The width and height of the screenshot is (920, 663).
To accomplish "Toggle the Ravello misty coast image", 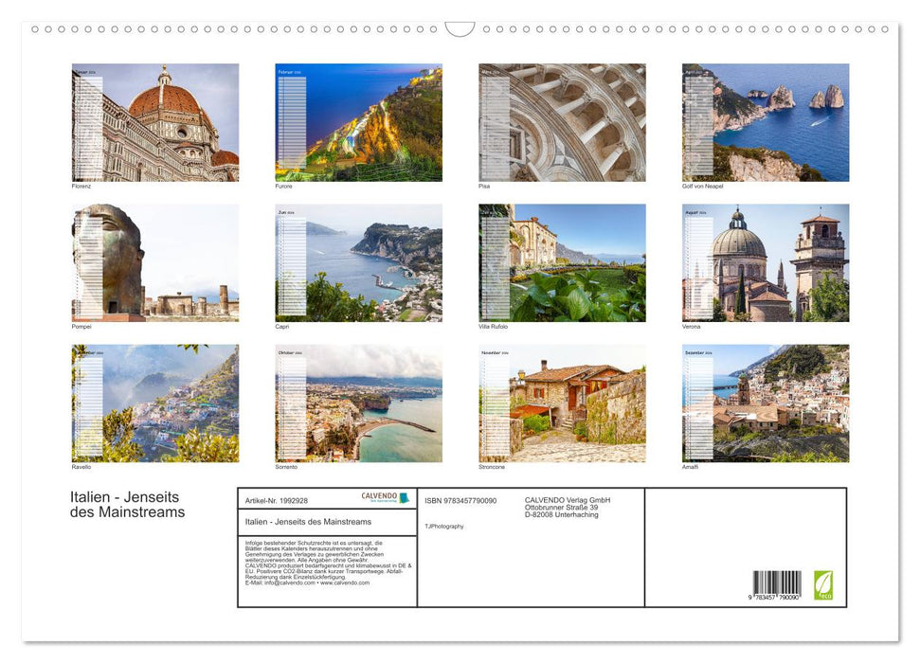I will pos(154,402).
